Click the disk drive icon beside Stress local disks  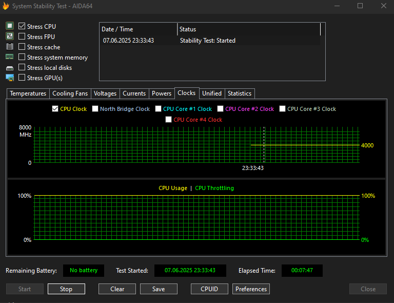[x=10, y=68]
